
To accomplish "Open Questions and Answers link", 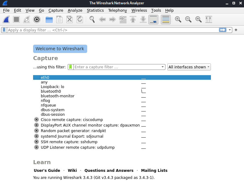I will tap(109, 171).
